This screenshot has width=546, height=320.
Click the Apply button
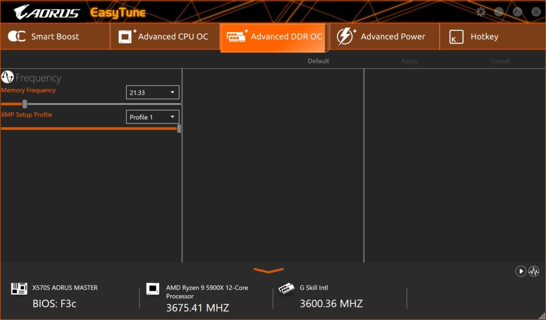pyautogui.click(x=409, y=61)
